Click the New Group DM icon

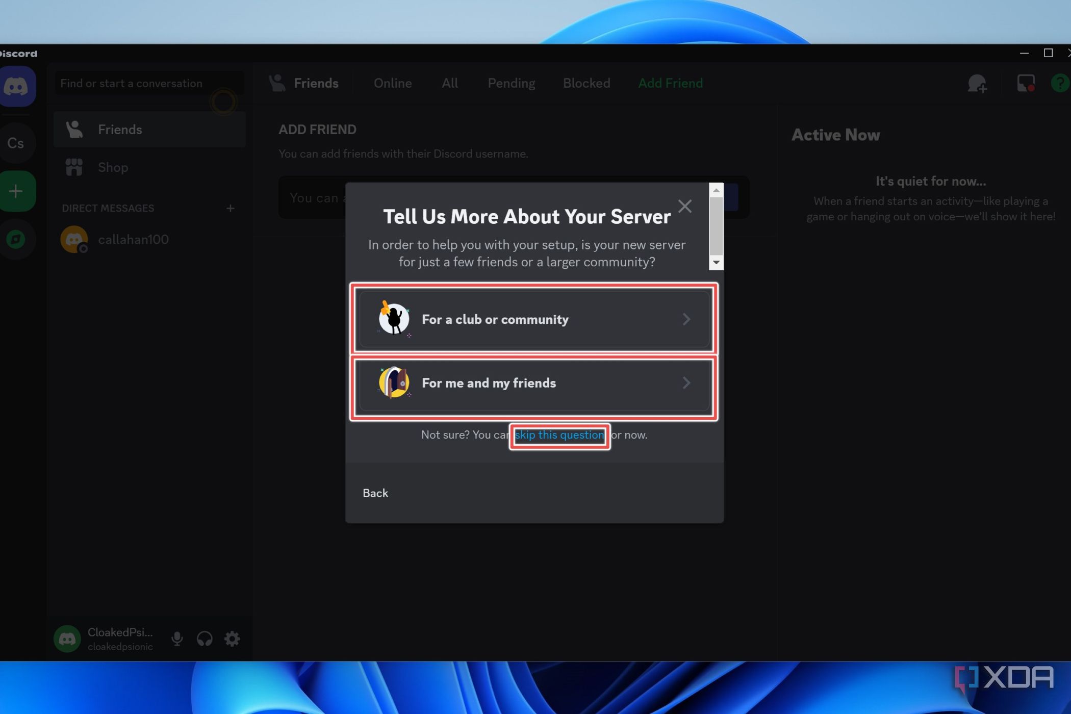click(978, 83)
